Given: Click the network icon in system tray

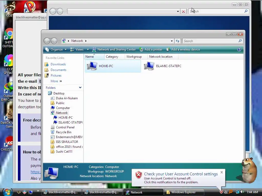Looking at the screenshot, I should [237, 192].
